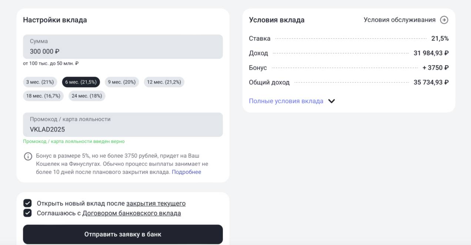
Task: Select the 3 мес. (21%) term
Action: 40,82
